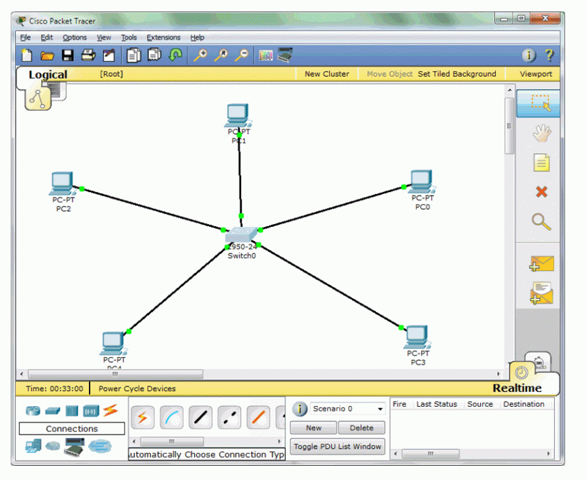Image resolution: width=586 pixels, height=480 pixels.
Task: Click the workspace vertical scrollbar thumb
Action: [x=509, y=126]
